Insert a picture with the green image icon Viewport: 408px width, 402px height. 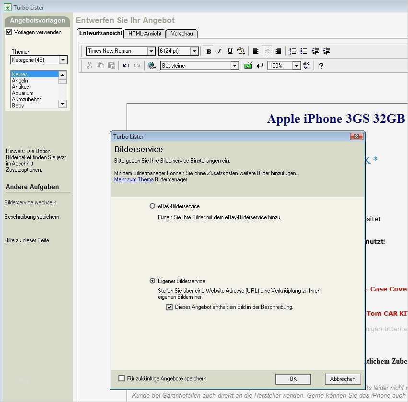[x=248, y=66]
